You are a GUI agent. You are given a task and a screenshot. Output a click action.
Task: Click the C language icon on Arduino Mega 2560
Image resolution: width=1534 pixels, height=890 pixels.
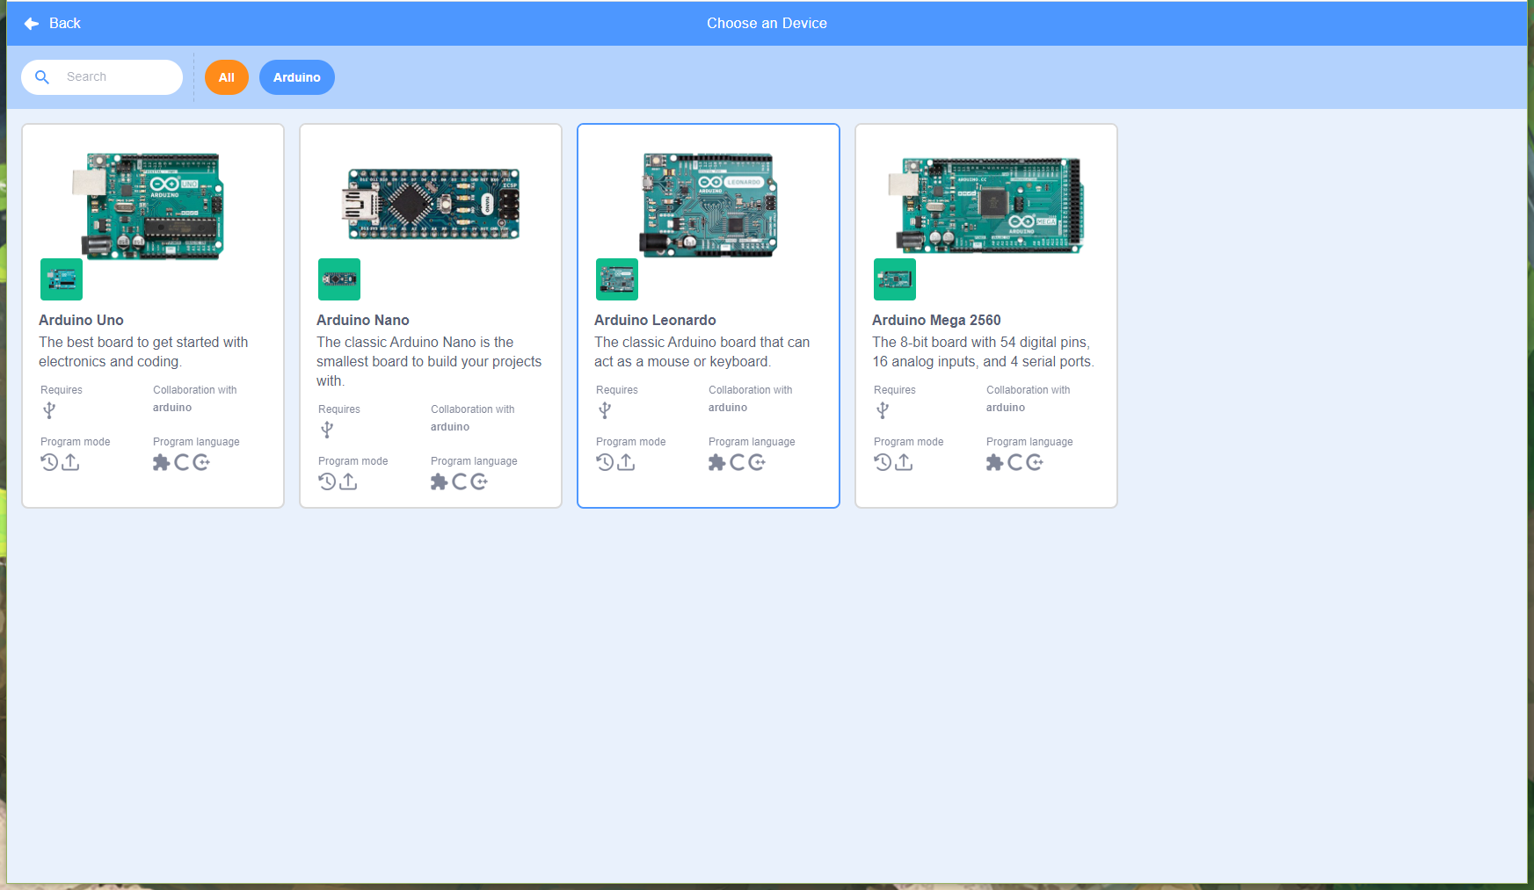point(1015,462)
